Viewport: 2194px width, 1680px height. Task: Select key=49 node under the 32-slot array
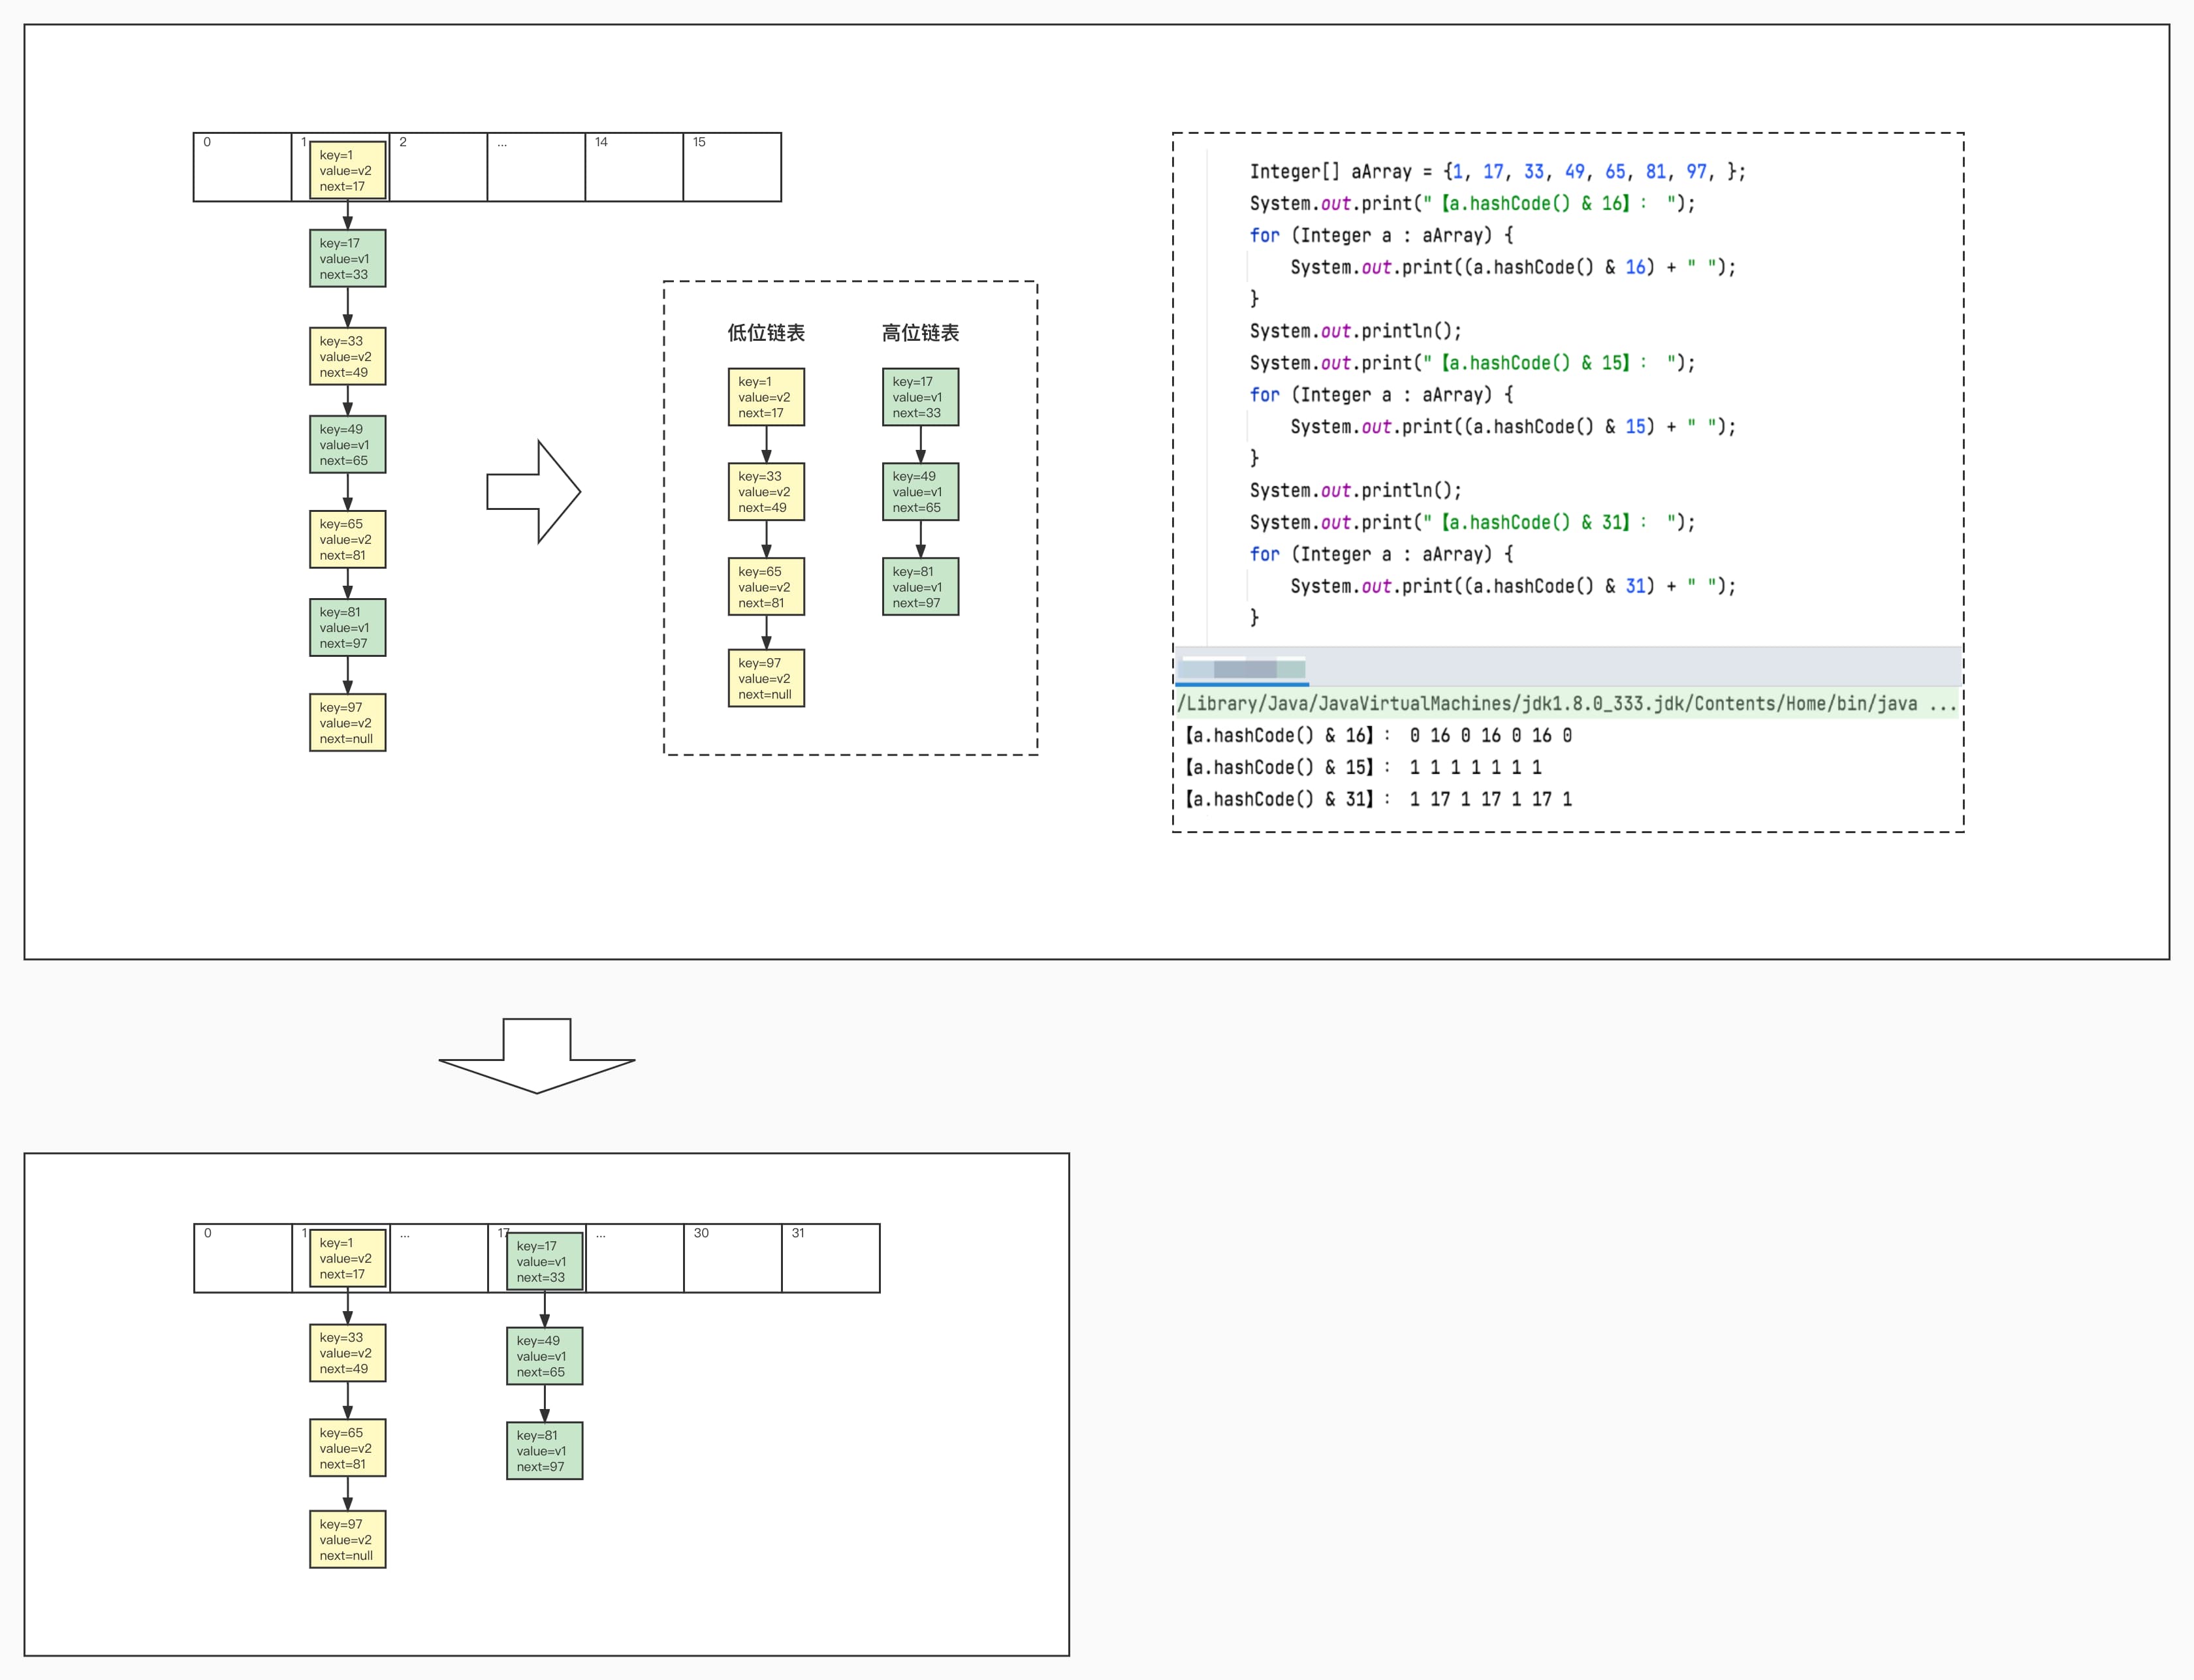[544, 1356]
